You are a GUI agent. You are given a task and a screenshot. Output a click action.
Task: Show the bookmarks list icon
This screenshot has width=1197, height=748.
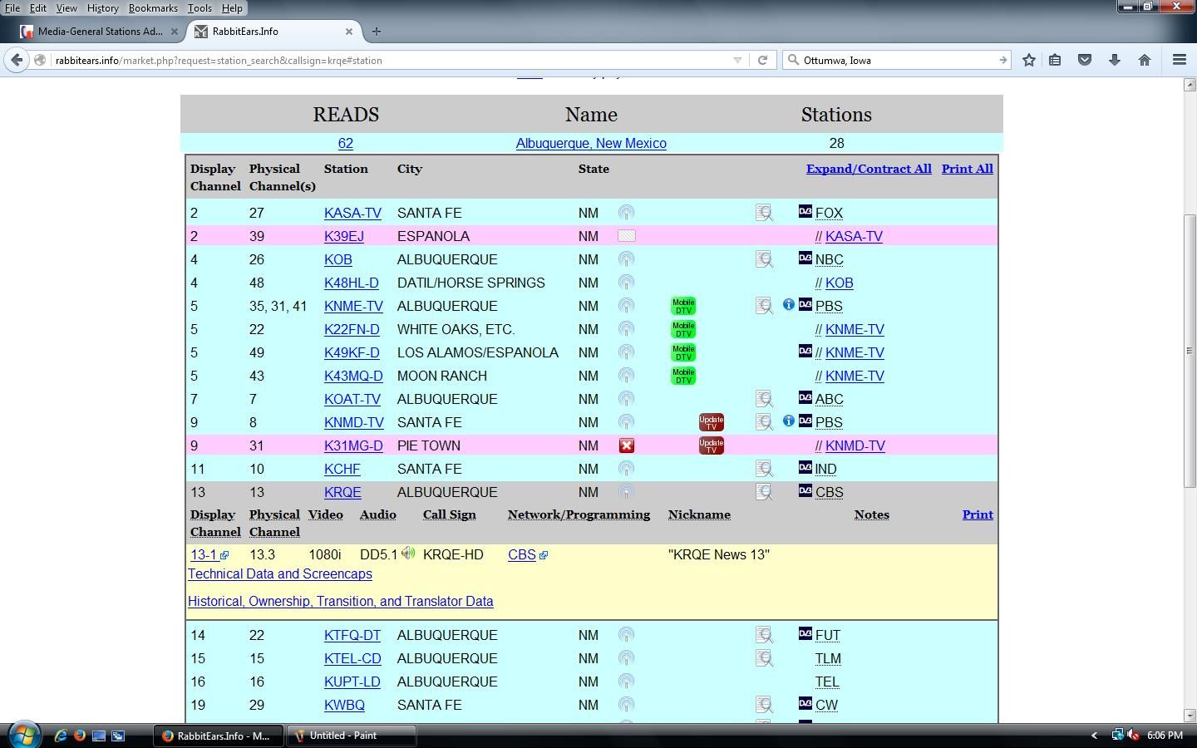point(1055,60)
